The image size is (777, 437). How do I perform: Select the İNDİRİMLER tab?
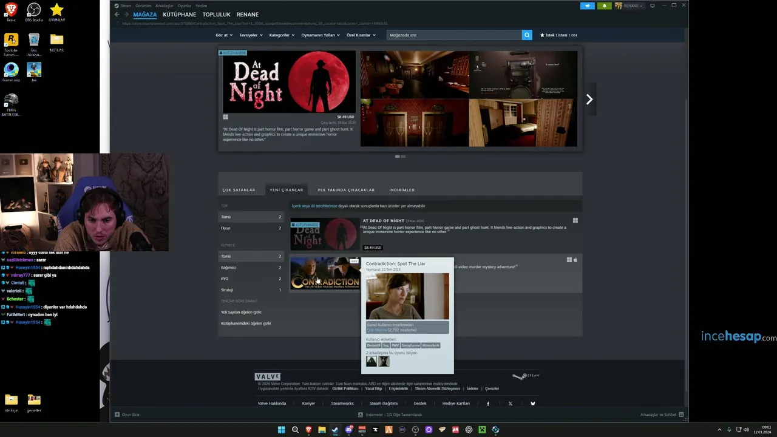[x=402, y=190]
